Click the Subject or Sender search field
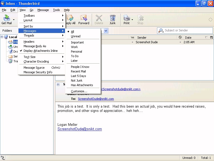Viewport: 214px width, 161px height. (185, 30)
